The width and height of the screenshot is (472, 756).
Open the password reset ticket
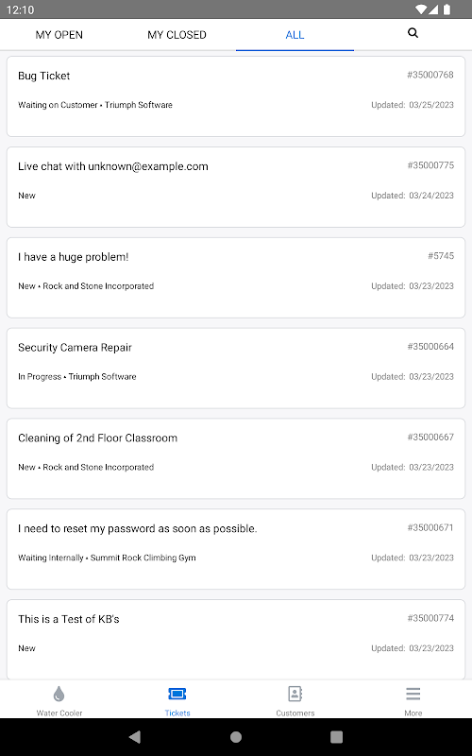pyautogui.click(x=236, y=549)
